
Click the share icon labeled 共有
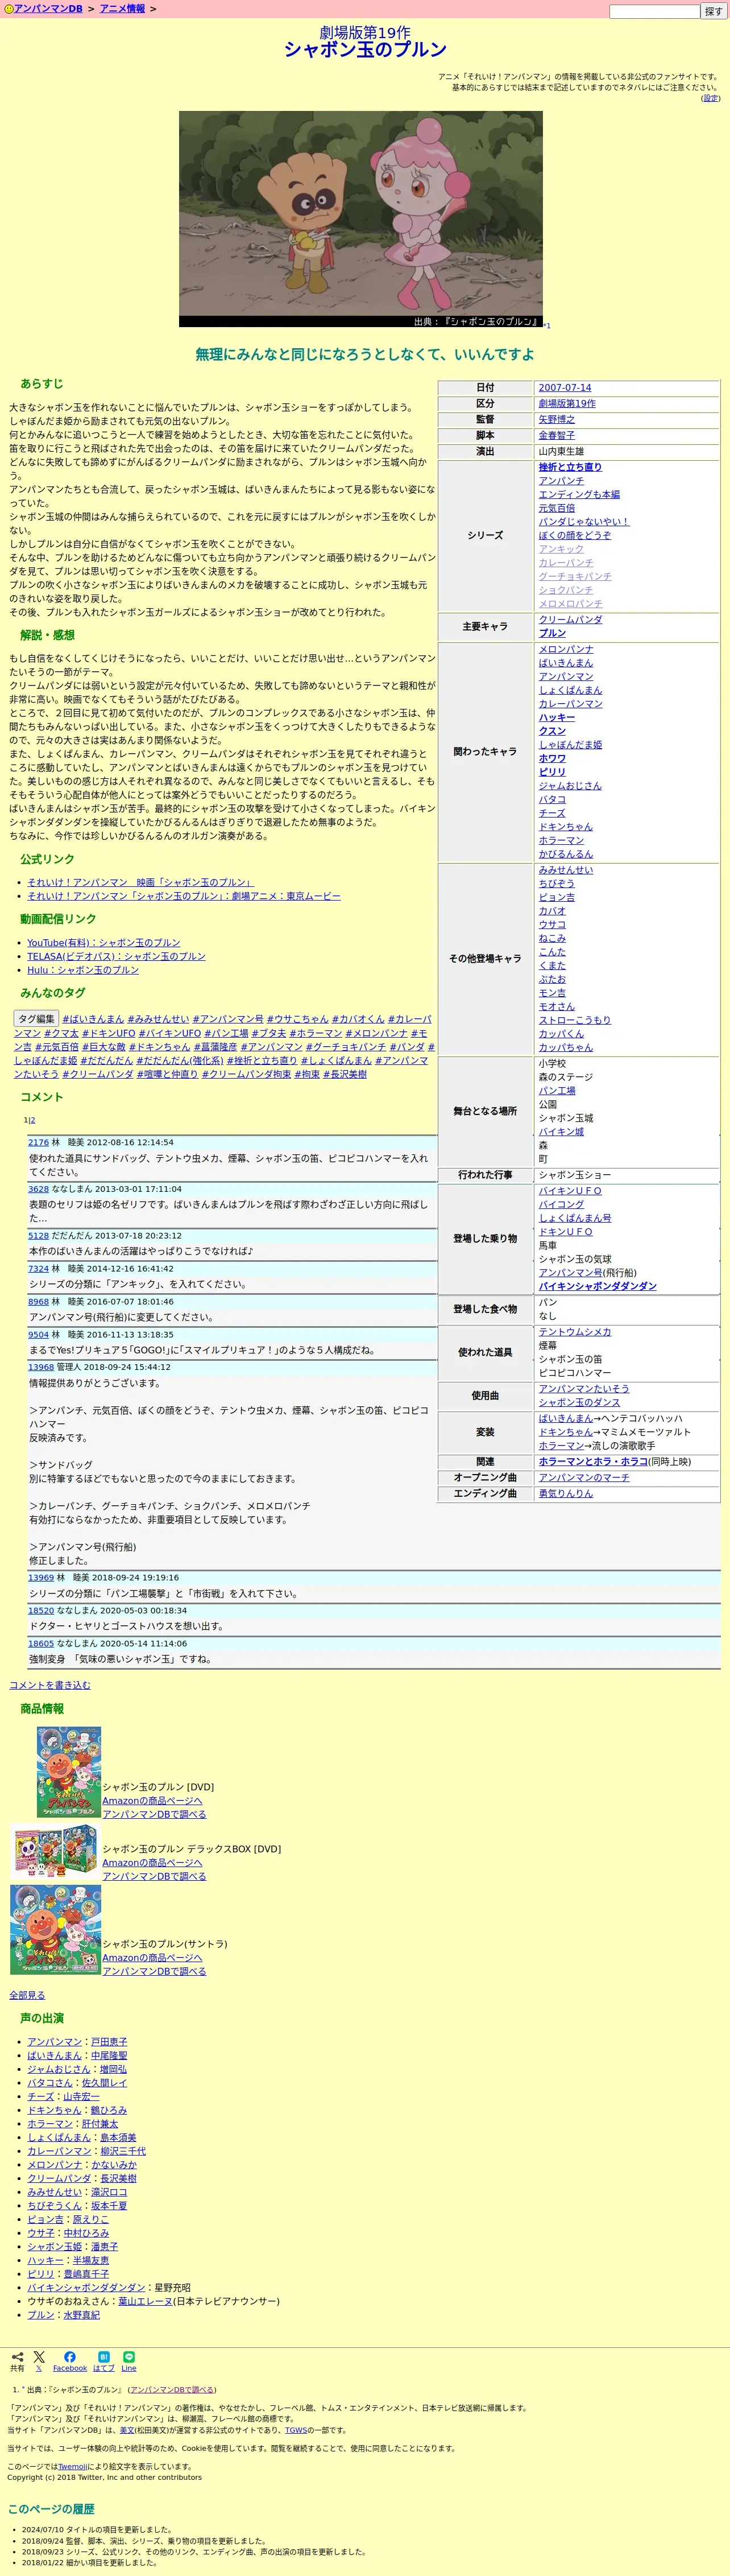pos(17,2356)
